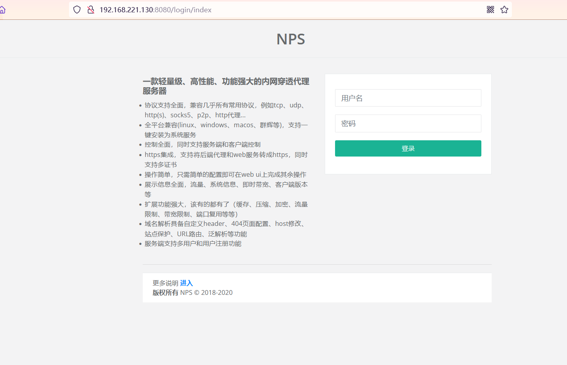Bookmark this page with the star icon
The height and width of the screenshot is (365, 567).
[504, 10]
